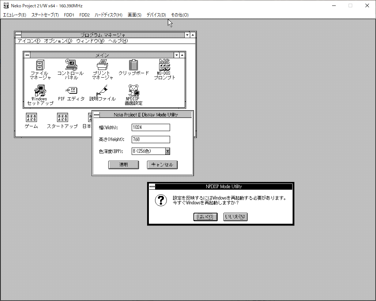Open the 画面(S) menu
Viewport: 376px width, 301px height.
134,15
